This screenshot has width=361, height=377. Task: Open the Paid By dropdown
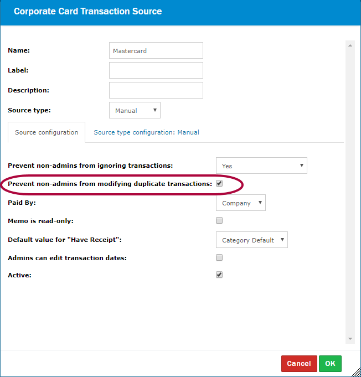tap(240, 203)
